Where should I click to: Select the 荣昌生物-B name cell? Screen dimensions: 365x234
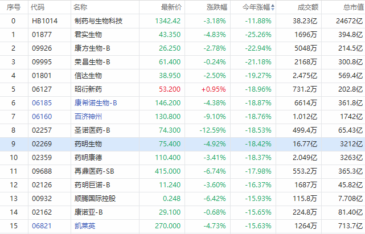point(92,62)
